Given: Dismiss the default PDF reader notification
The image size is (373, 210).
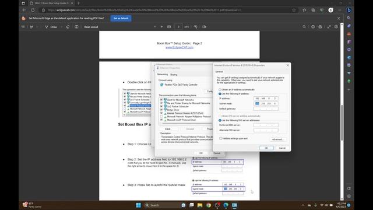Looking at the screenshot, I should (x=339, y=18).
